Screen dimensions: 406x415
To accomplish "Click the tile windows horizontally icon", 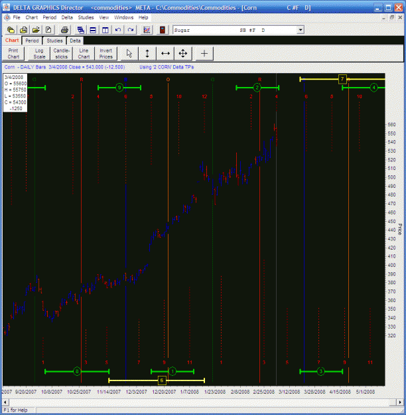I will pyautogui.click(x=93, y=30).
